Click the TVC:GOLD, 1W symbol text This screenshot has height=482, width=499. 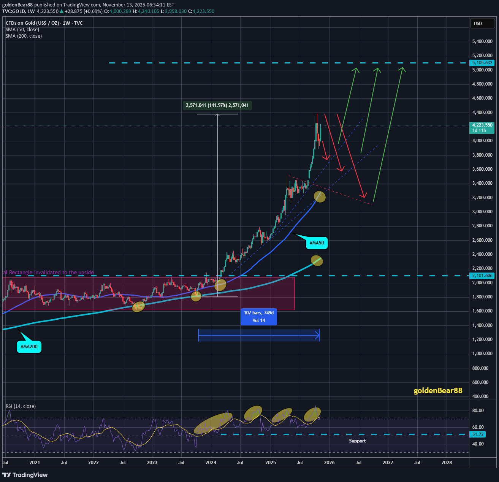(18, 11)
